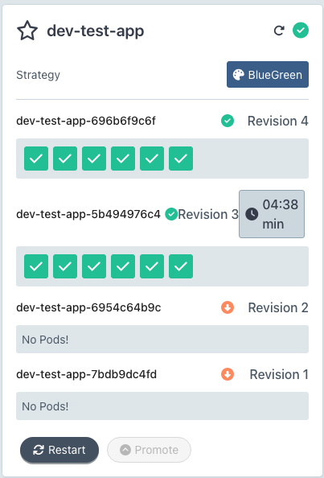Image resolution: width=324 pixels, height=478 pixels.
Task: Star the dev-test-app rollout as favorite
Action: 27,31
